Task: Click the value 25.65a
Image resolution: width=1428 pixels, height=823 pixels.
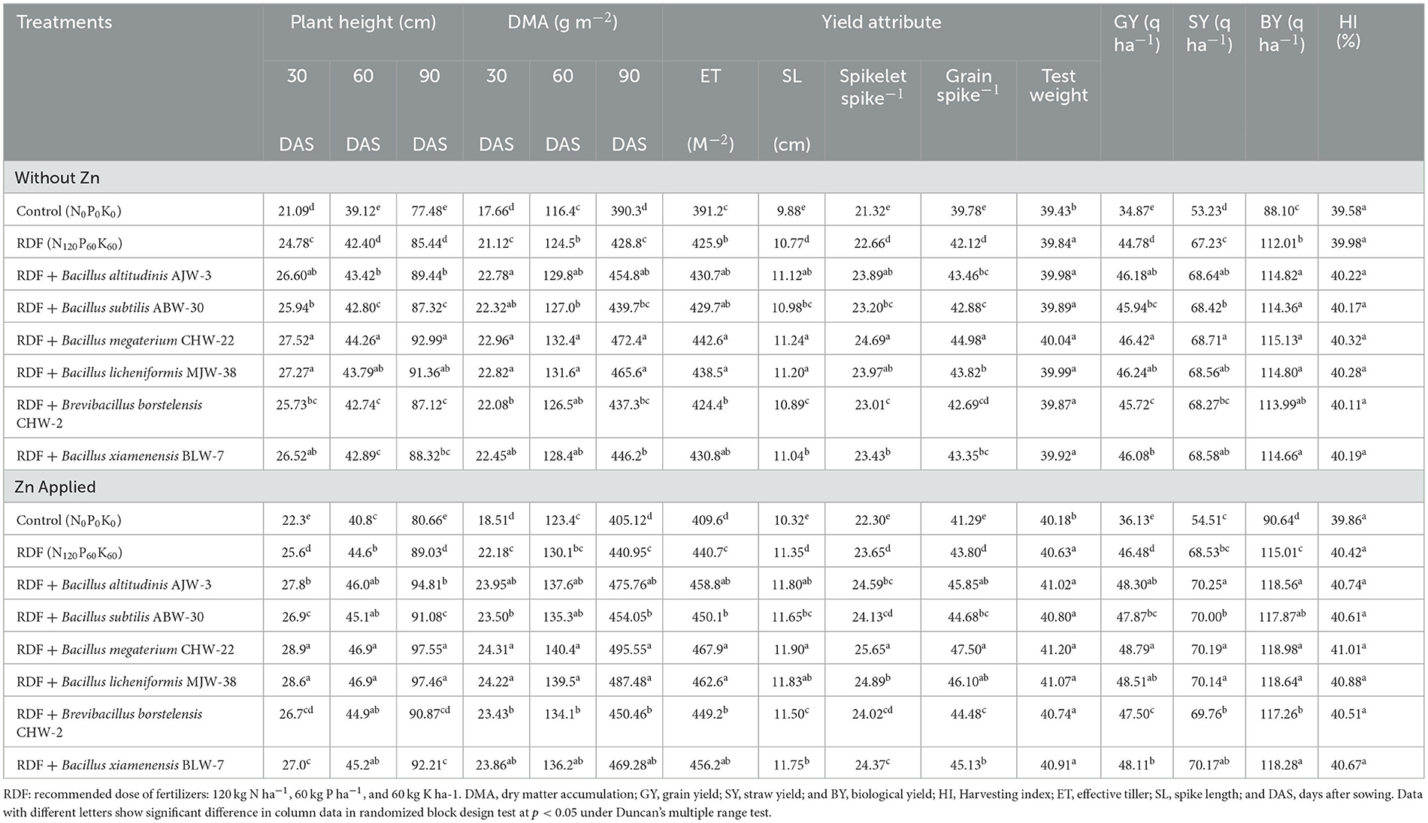Action: tap(873, 649)
